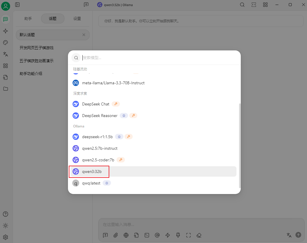Expand the input box fullscreen icon
Image resolution: width=307 pixels, height=243 pixels.
(x=188, y=235)
